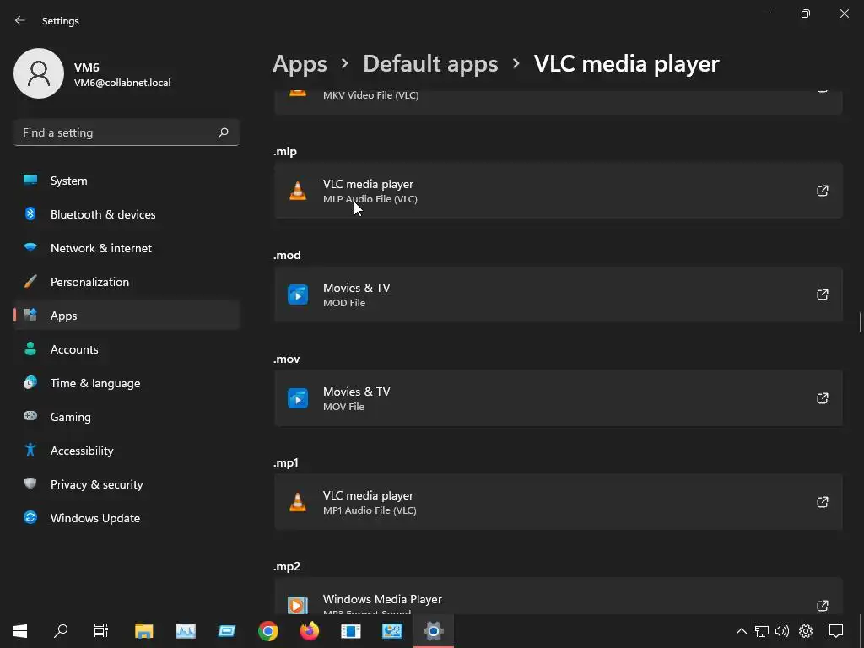
Task: Click the Movies & TV icon in .mod row
Action: point(298,294)
